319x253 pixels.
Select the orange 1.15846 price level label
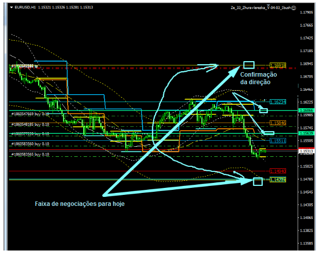click(278, 123)
